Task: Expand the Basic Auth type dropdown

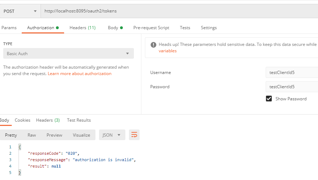Action: click(68, 53)
